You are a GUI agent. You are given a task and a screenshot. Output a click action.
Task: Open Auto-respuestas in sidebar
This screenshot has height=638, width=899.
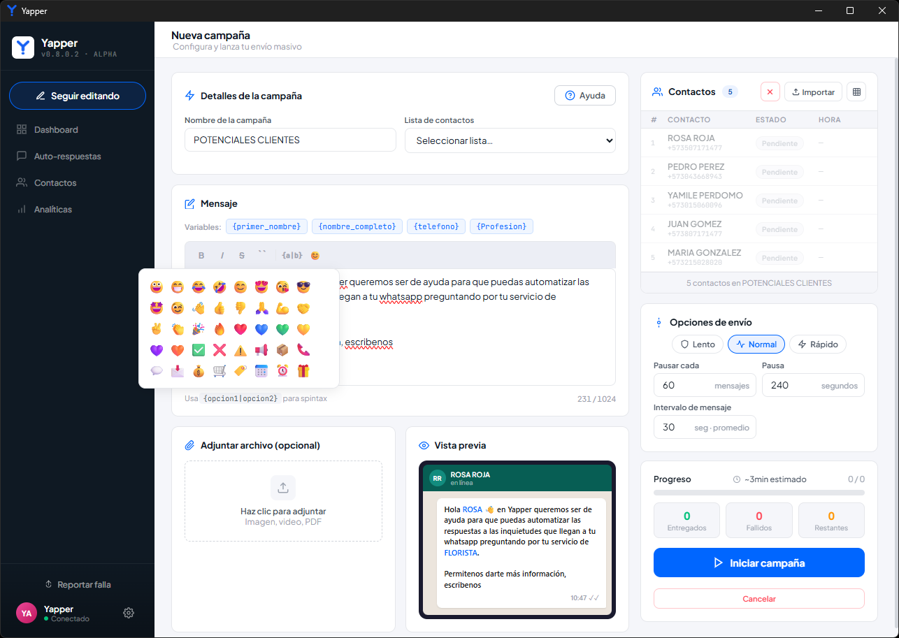click(77, 156)
